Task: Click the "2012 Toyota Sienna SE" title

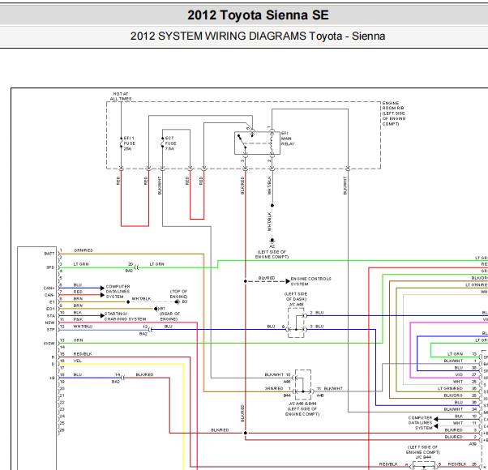Action: coord(258,15)
